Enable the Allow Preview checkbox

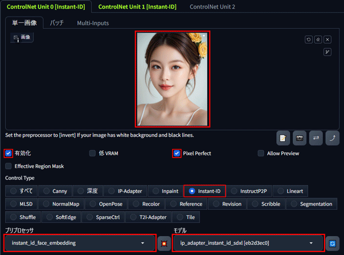[261, 153]
